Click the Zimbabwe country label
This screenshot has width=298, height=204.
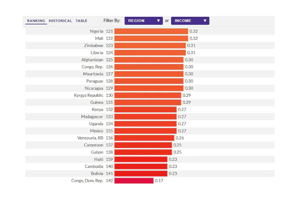click(x=94, y=45)
